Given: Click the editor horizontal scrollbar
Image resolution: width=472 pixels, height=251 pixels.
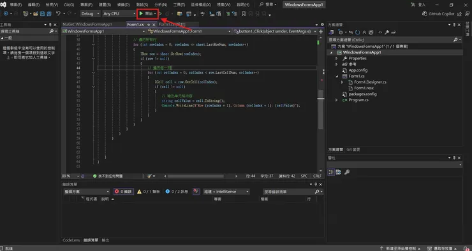Looking at the screenshot, I should coord(196,176).
